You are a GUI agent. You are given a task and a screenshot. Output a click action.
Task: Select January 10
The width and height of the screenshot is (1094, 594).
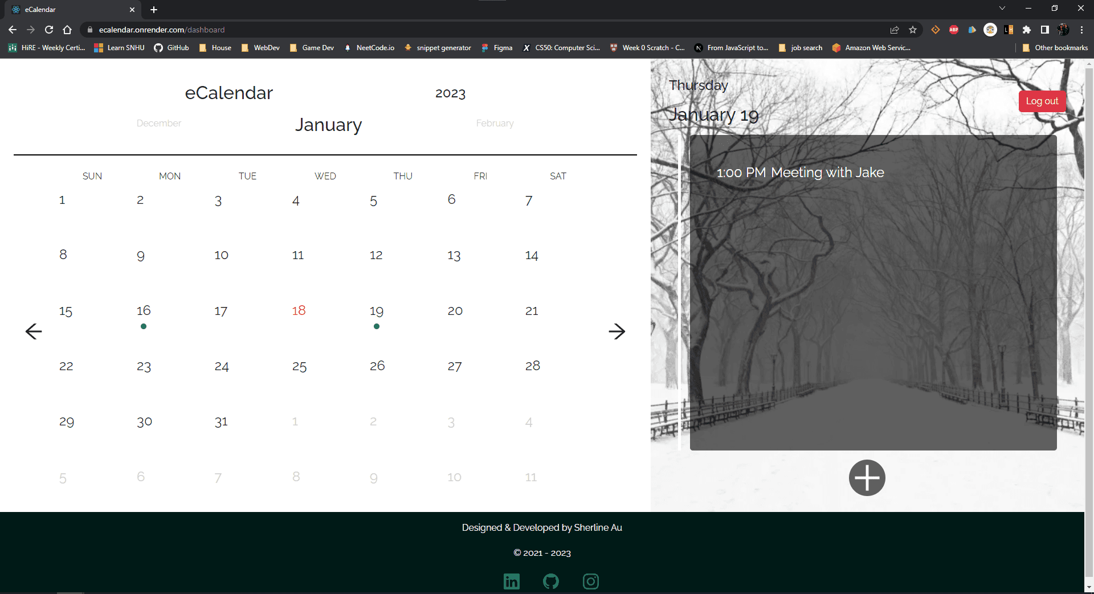221,255
